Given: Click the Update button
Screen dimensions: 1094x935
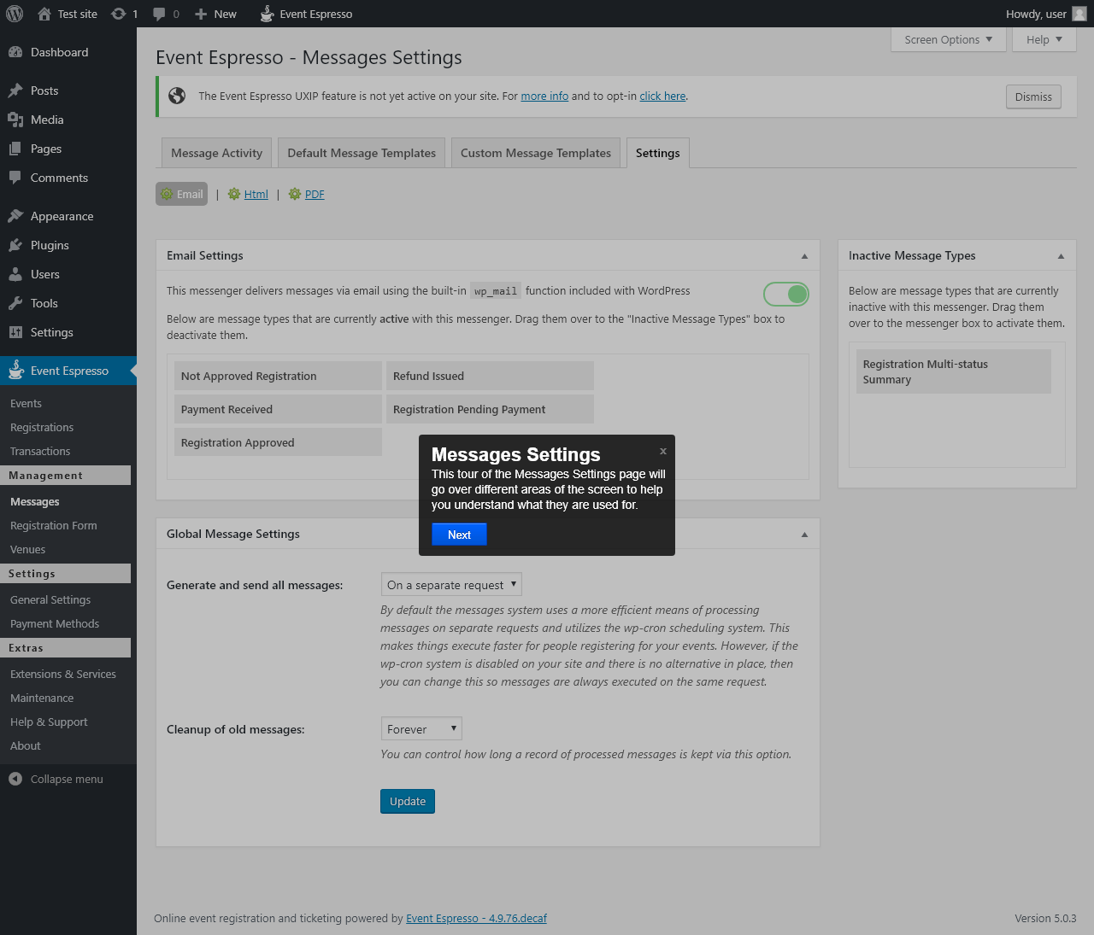Looking at the screenshot, I should [x=408, y=801].
